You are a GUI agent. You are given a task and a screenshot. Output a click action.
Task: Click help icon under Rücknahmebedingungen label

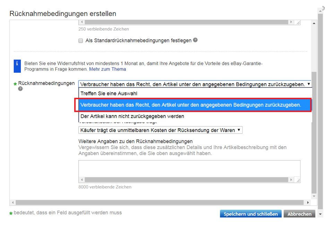pos(20,89)
